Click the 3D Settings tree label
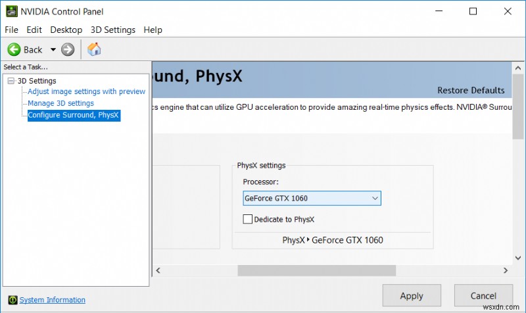 [37, 81]
